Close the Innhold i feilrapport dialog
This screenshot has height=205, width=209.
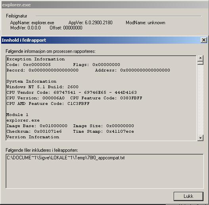(x=204, y=40)
